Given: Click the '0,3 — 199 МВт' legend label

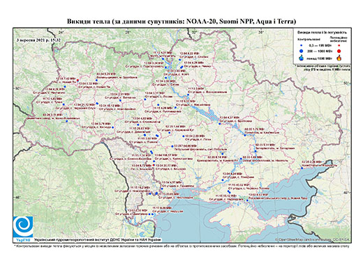Looking at the screenshot, I should pyautogui.click(x=321, y=45).
